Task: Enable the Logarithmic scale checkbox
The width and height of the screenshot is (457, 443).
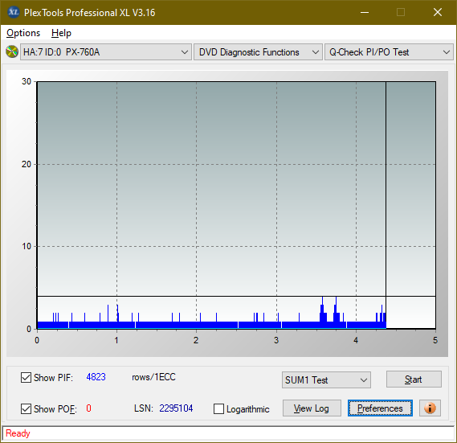Action: pyautogui.click(x=218, y=409)
